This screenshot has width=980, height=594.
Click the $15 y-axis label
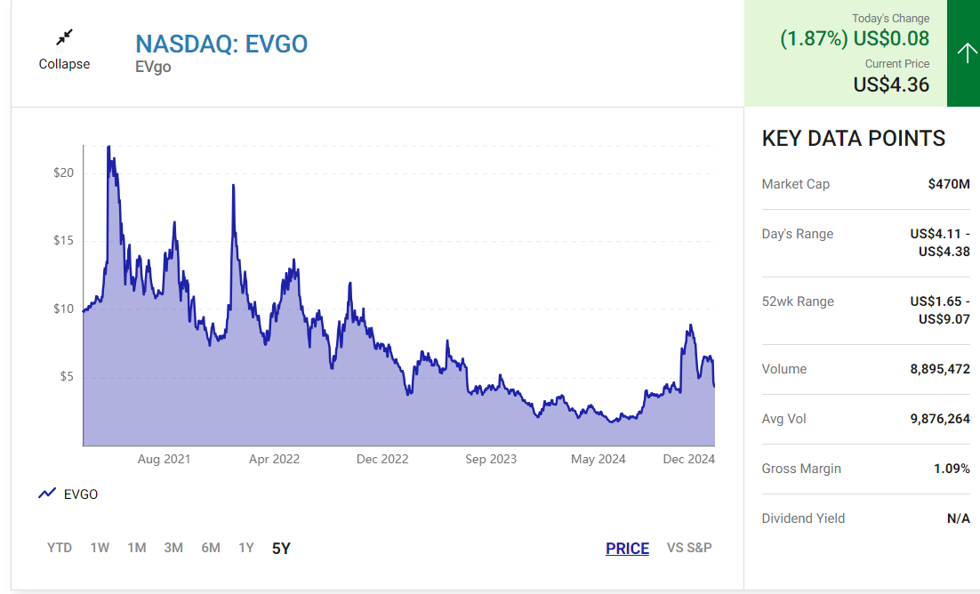coord(64,240)
